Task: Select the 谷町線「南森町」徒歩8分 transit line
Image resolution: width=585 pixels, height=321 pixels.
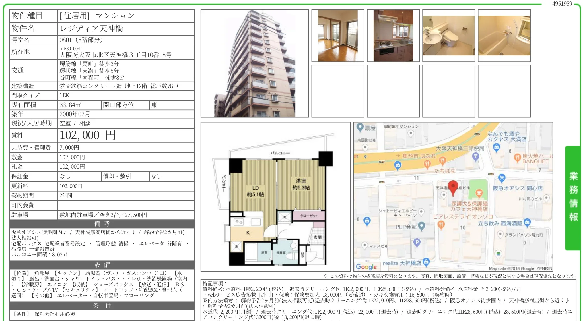Action: click(92, 78)
